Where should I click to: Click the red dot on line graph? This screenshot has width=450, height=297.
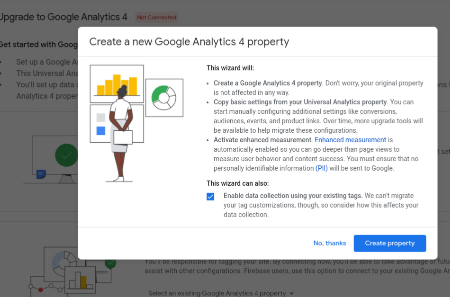(41, 290)
